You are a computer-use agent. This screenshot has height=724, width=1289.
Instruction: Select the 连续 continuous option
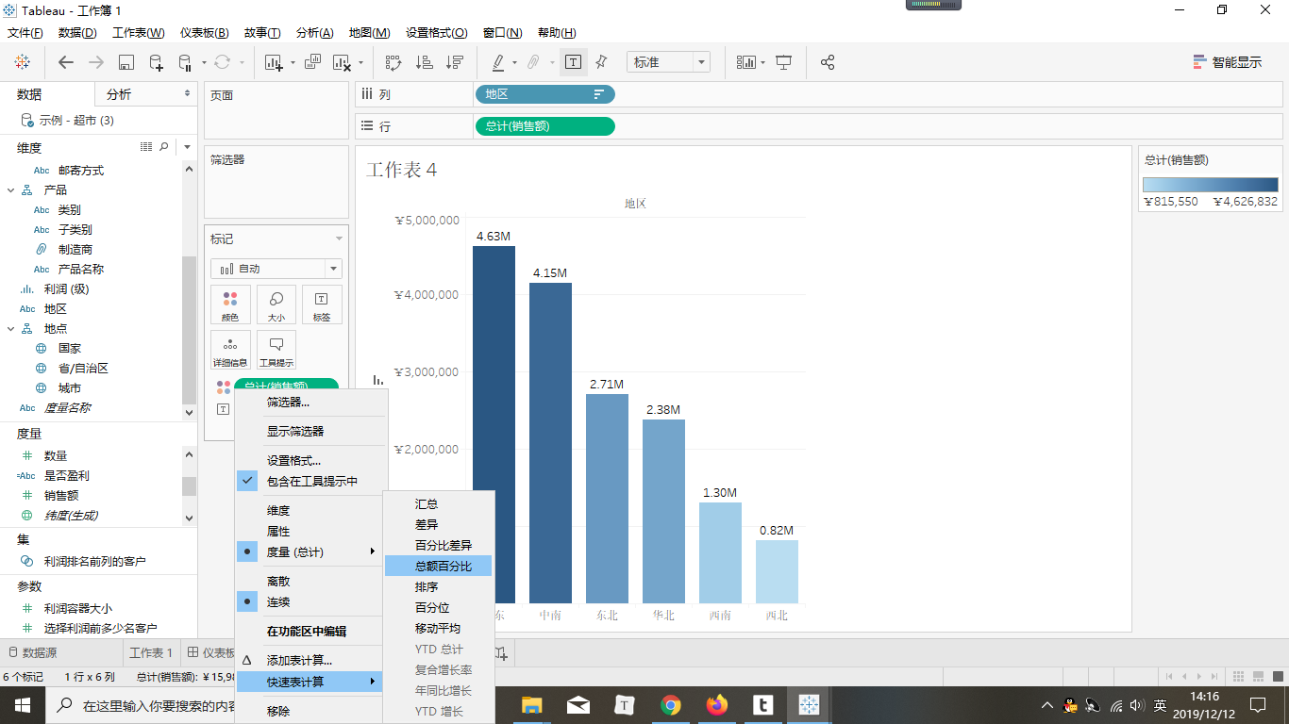pos(310,601)
